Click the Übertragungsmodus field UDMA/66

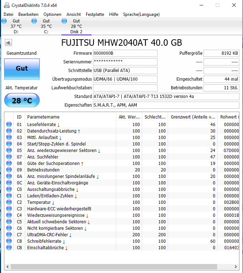tap(125, 79)
